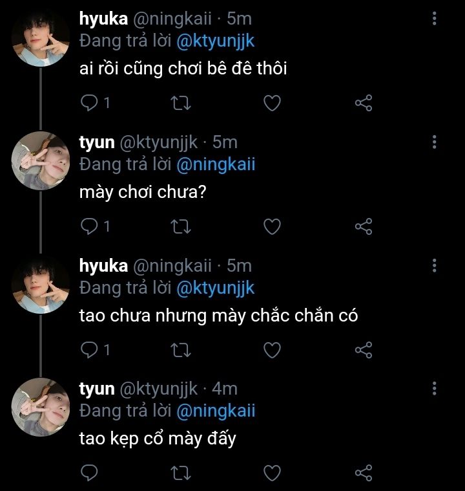The image size is (465, 491).
Task: Share tyun's 'mày chơi chưa?' tweet
Action: 364,226
